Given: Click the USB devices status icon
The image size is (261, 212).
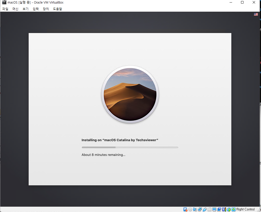Looking at the screenshot, I should pos(204,209).
